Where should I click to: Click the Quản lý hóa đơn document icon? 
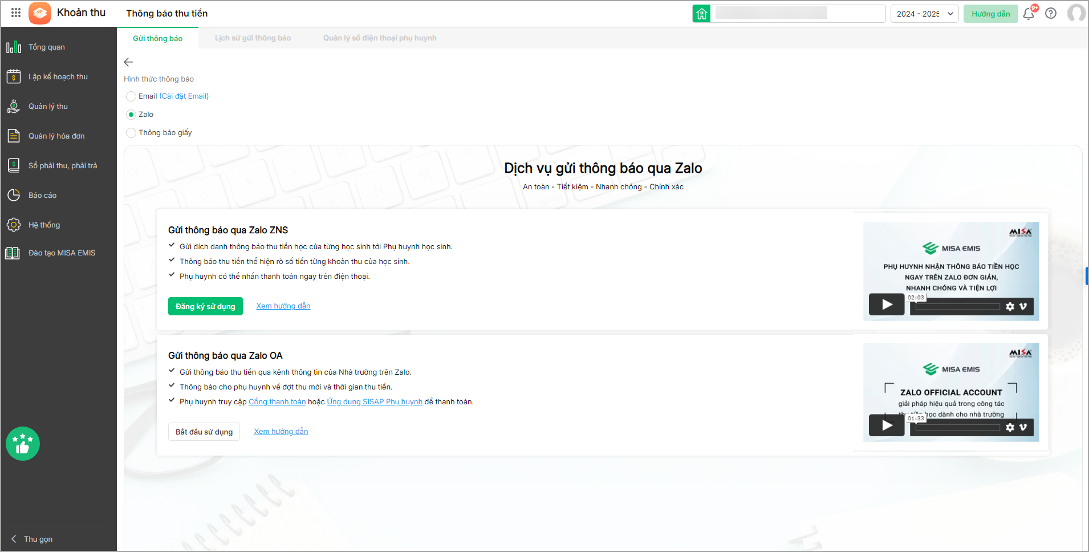click(x=14, y=136)
